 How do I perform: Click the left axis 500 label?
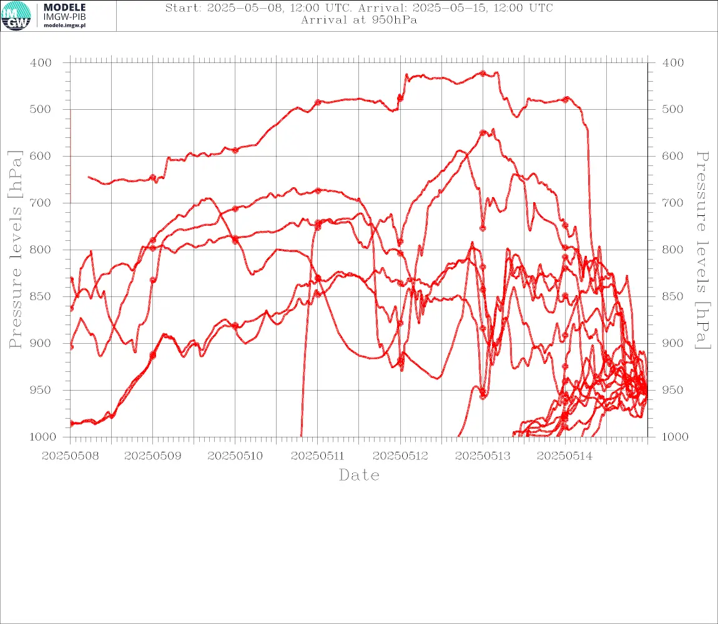(41, 109)
